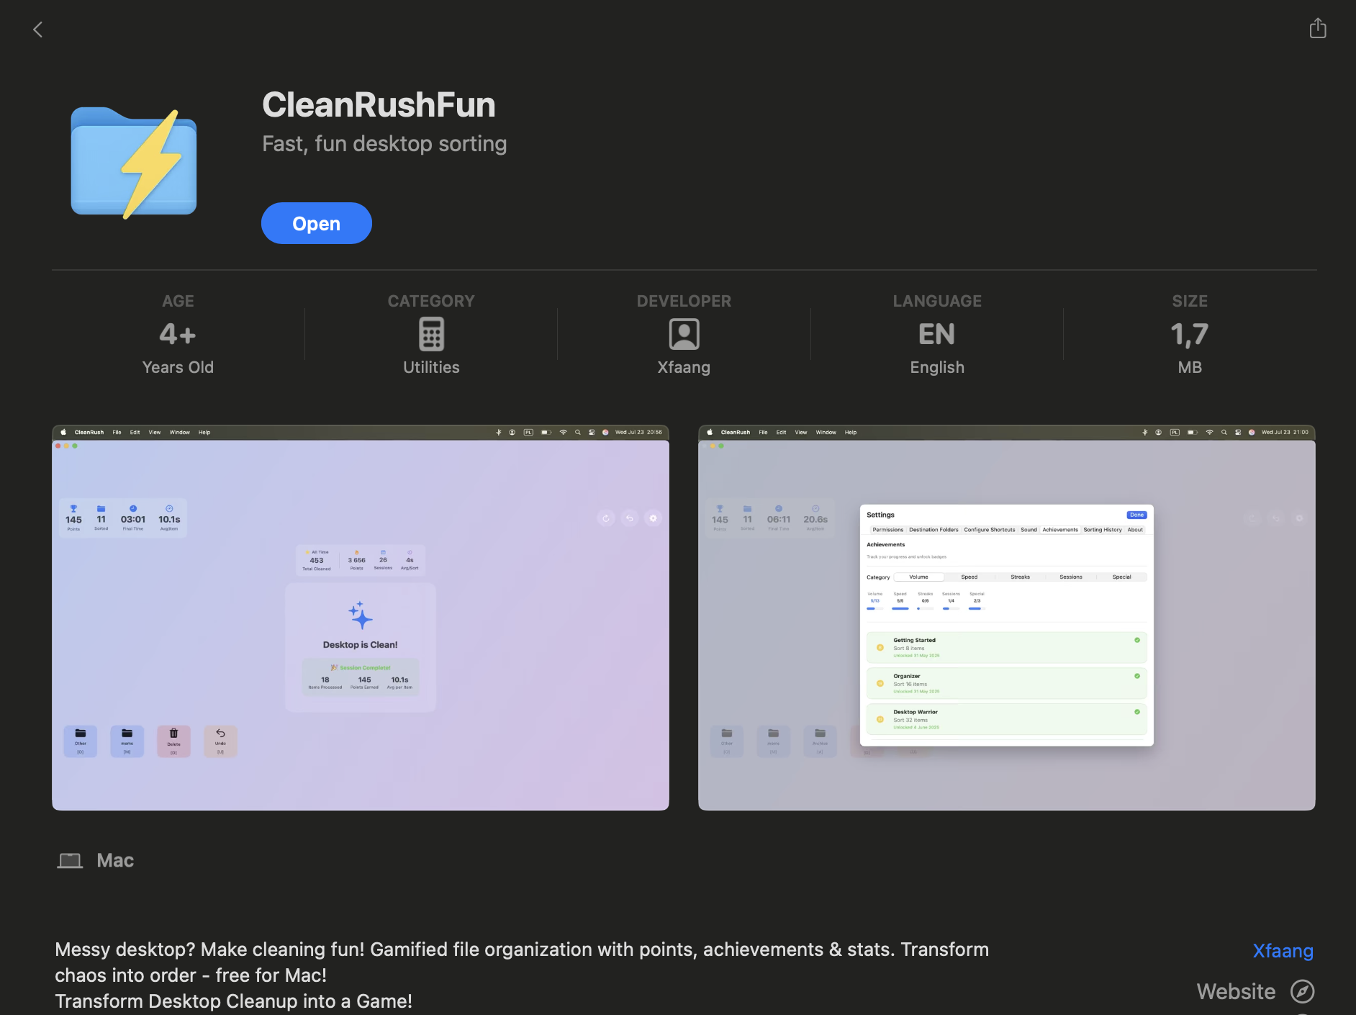
Task: Click the 'Mac' platform label
Action: [115, 860]
